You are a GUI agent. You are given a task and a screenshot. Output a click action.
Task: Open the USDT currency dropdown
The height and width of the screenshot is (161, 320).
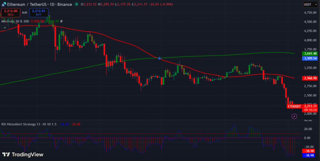[309, 4]
